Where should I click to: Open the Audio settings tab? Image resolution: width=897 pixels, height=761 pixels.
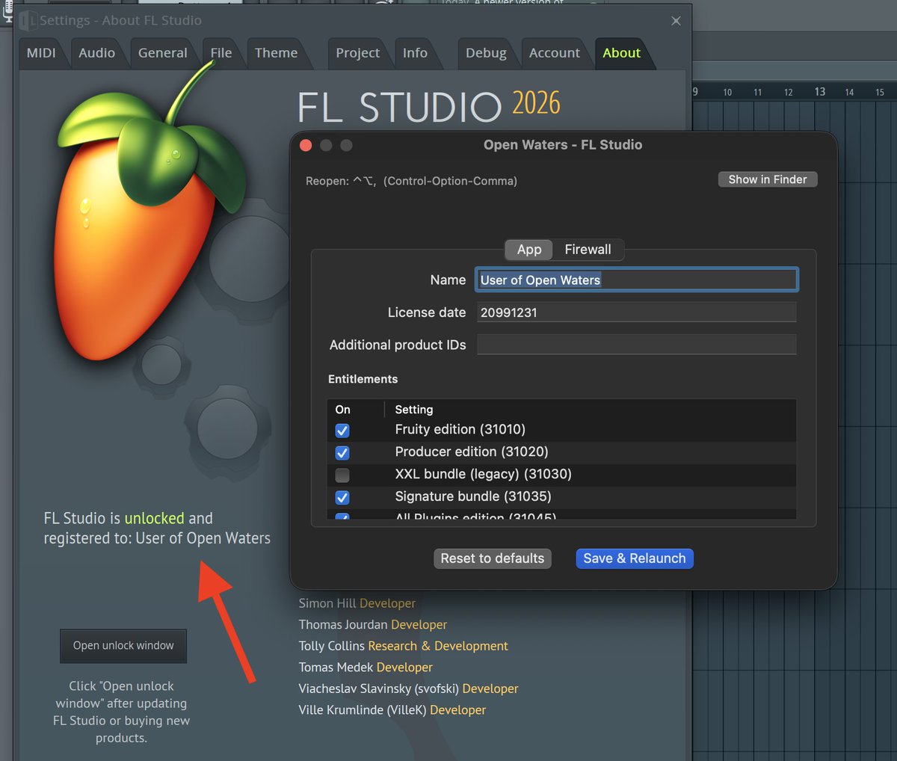tap(97, 53)
